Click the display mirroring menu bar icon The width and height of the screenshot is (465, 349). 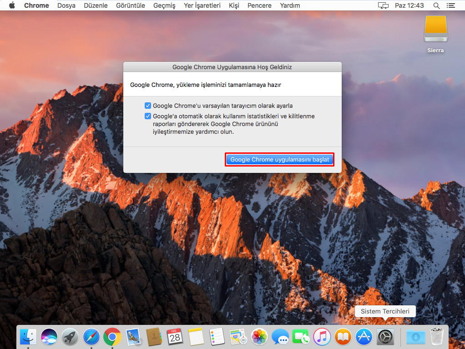coord(383,5)
